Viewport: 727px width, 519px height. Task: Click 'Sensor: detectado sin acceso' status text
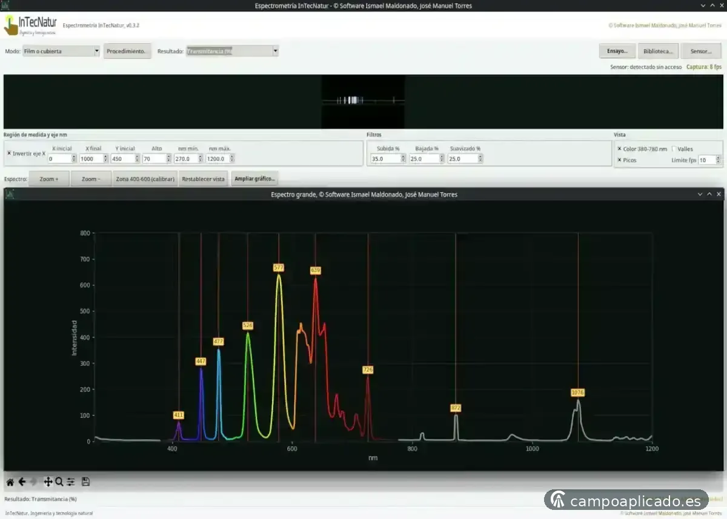tap(646, 67)
